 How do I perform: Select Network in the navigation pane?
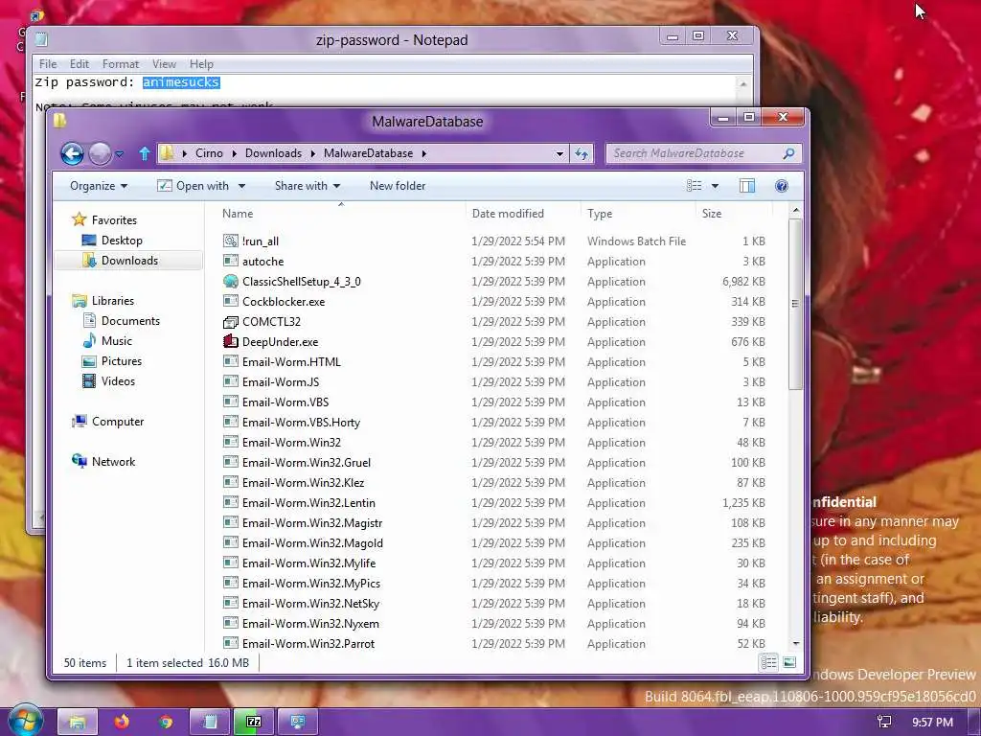pyautogui.click(x=113, y=462)
